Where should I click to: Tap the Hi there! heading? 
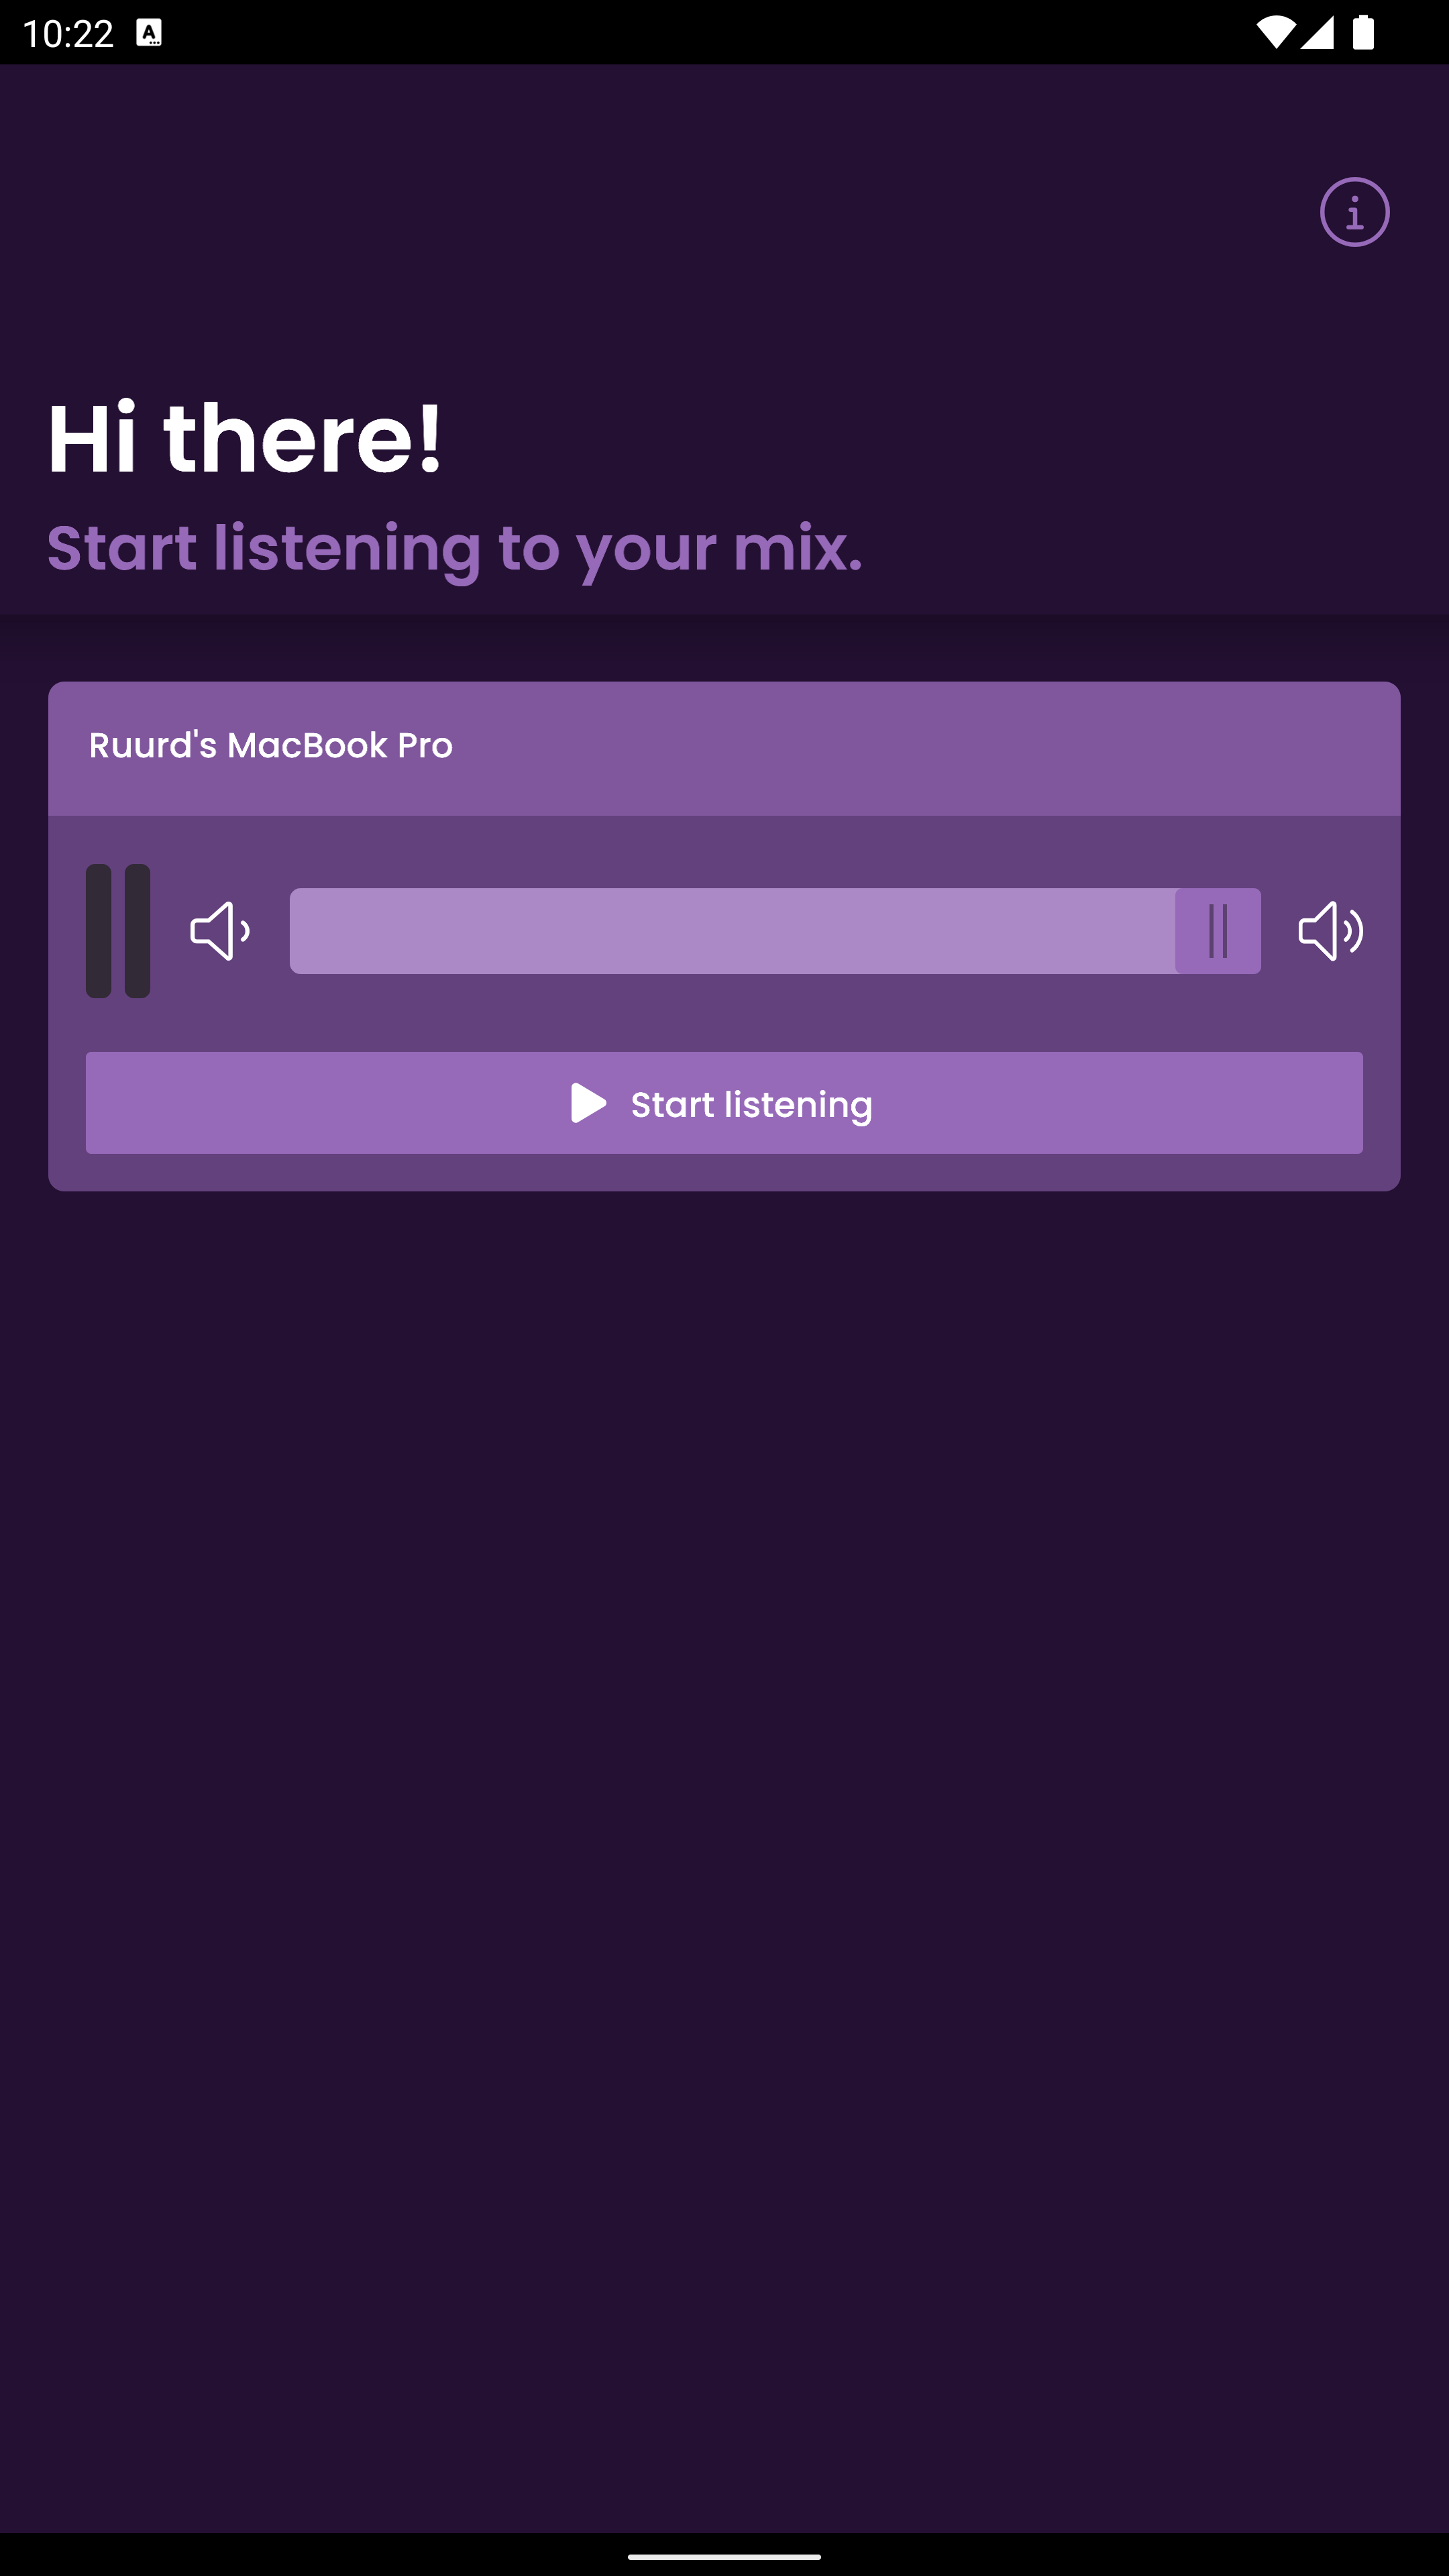(245, 438)
